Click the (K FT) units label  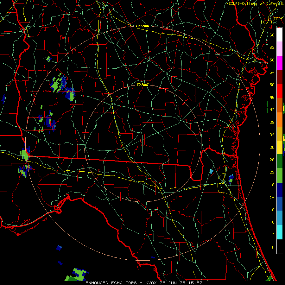pos(268,22)
